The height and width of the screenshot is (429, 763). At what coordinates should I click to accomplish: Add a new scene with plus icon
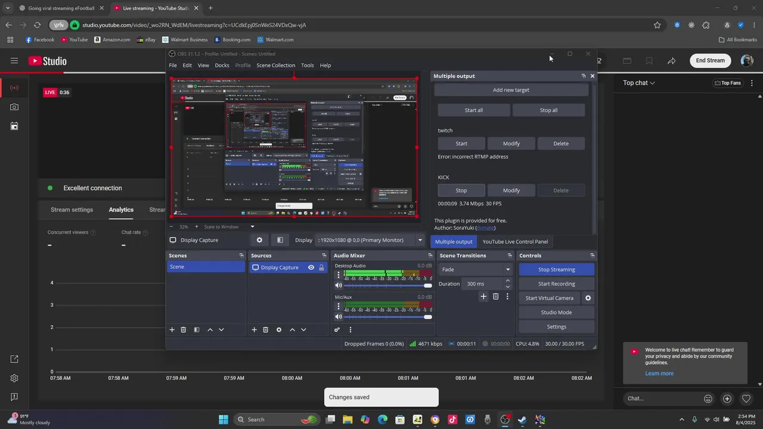pos(172,329)
